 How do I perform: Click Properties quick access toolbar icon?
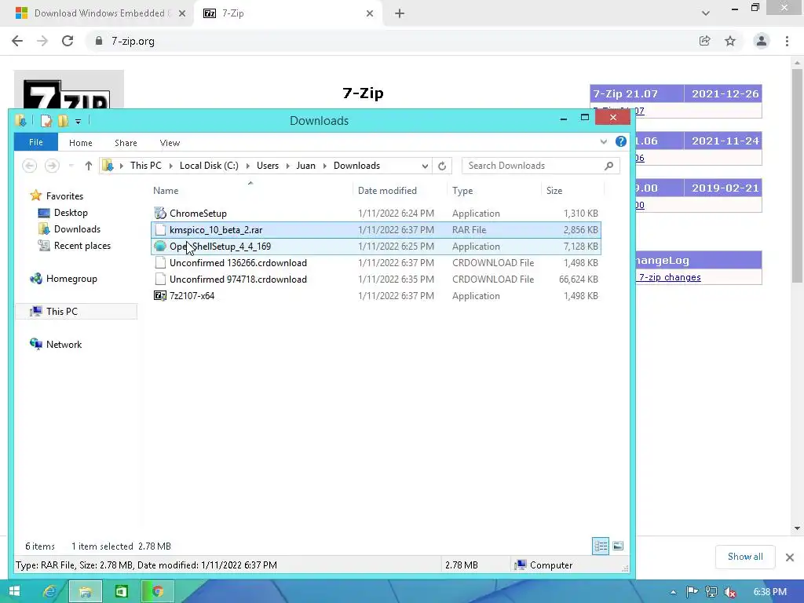pos(46,120)
